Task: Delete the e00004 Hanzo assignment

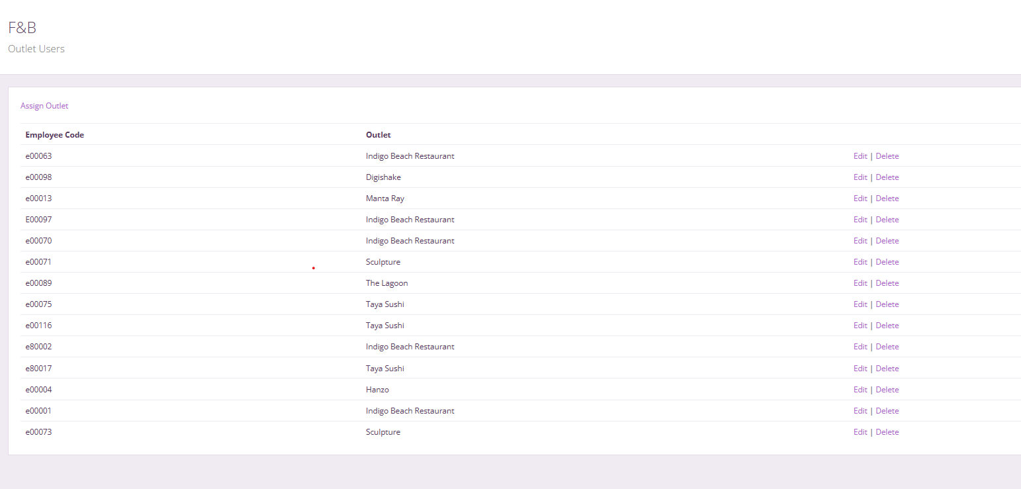Action: pyautogui.click(x=887, y=390)
